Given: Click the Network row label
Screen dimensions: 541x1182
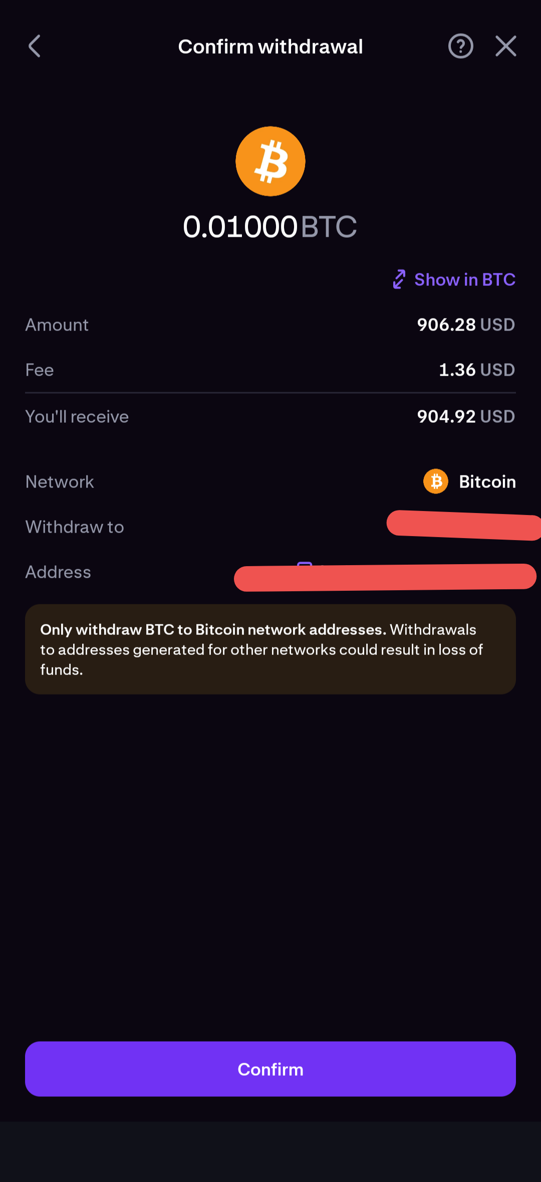Looking at the screenshot, I should tap(60, 482).
